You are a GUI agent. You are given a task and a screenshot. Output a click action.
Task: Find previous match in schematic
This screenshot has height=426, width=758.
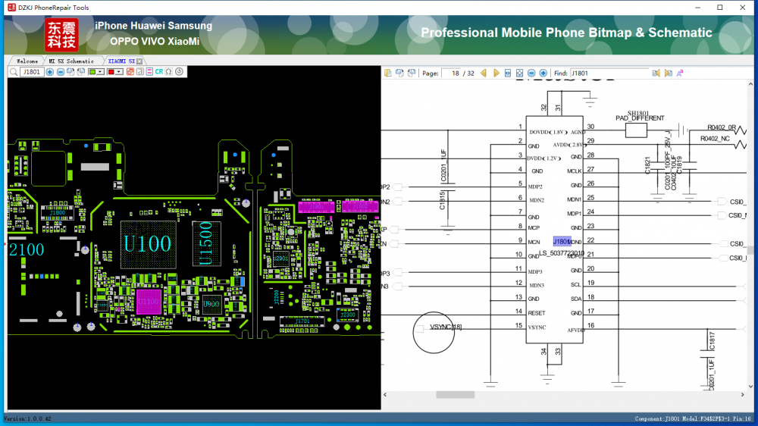click(656, 74)
